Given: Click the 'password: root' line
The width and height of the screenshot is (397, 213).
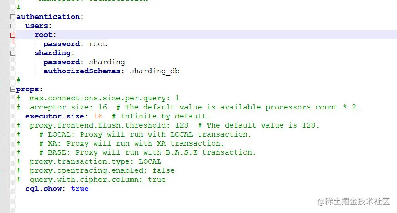Looking at the screenshot, I should [x=75, y=44].
